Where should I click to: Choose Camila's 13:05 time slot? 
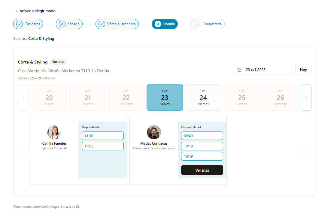coord(102,146)
